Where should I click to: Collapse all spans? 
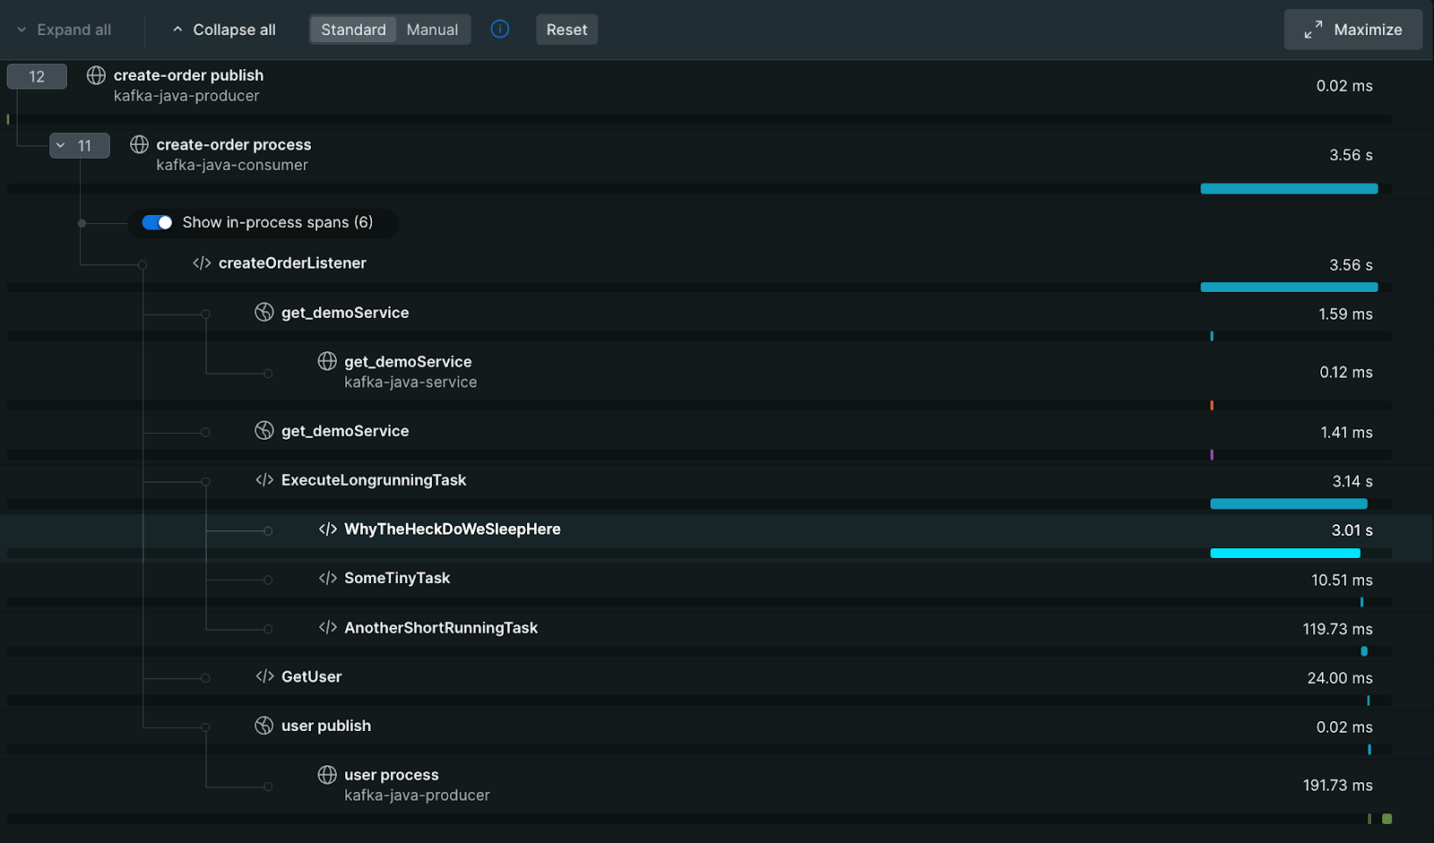click(224, 30)
